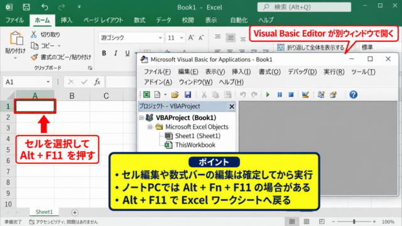This screenshot has height=226, width=402.
Task: Select column B header
Action: click(x=72, y=95)
